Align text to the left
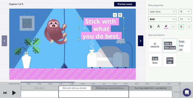 (x=174, y=27)
